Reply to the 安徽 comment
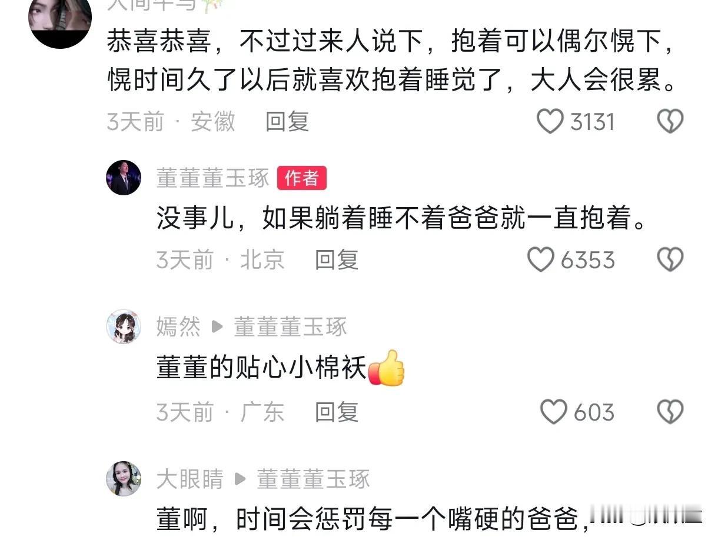718x540 pixels. tap(287, 122)
